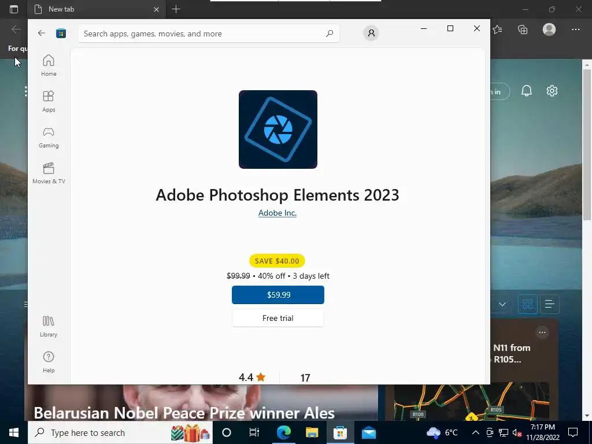592x444 pixels.
Task: Open Microsoft Edge from the taskbar
Action: pyautogui.click(x=283, y=432)
